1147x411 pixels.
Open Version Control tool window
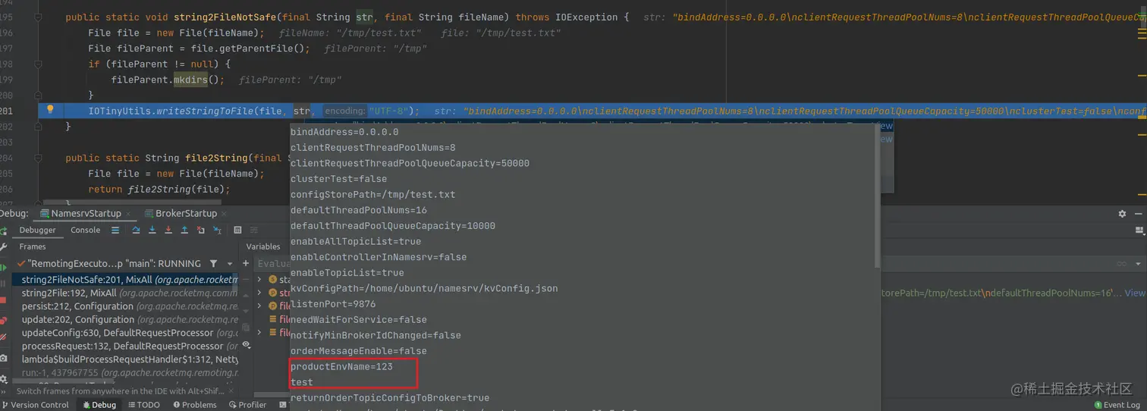35,405
